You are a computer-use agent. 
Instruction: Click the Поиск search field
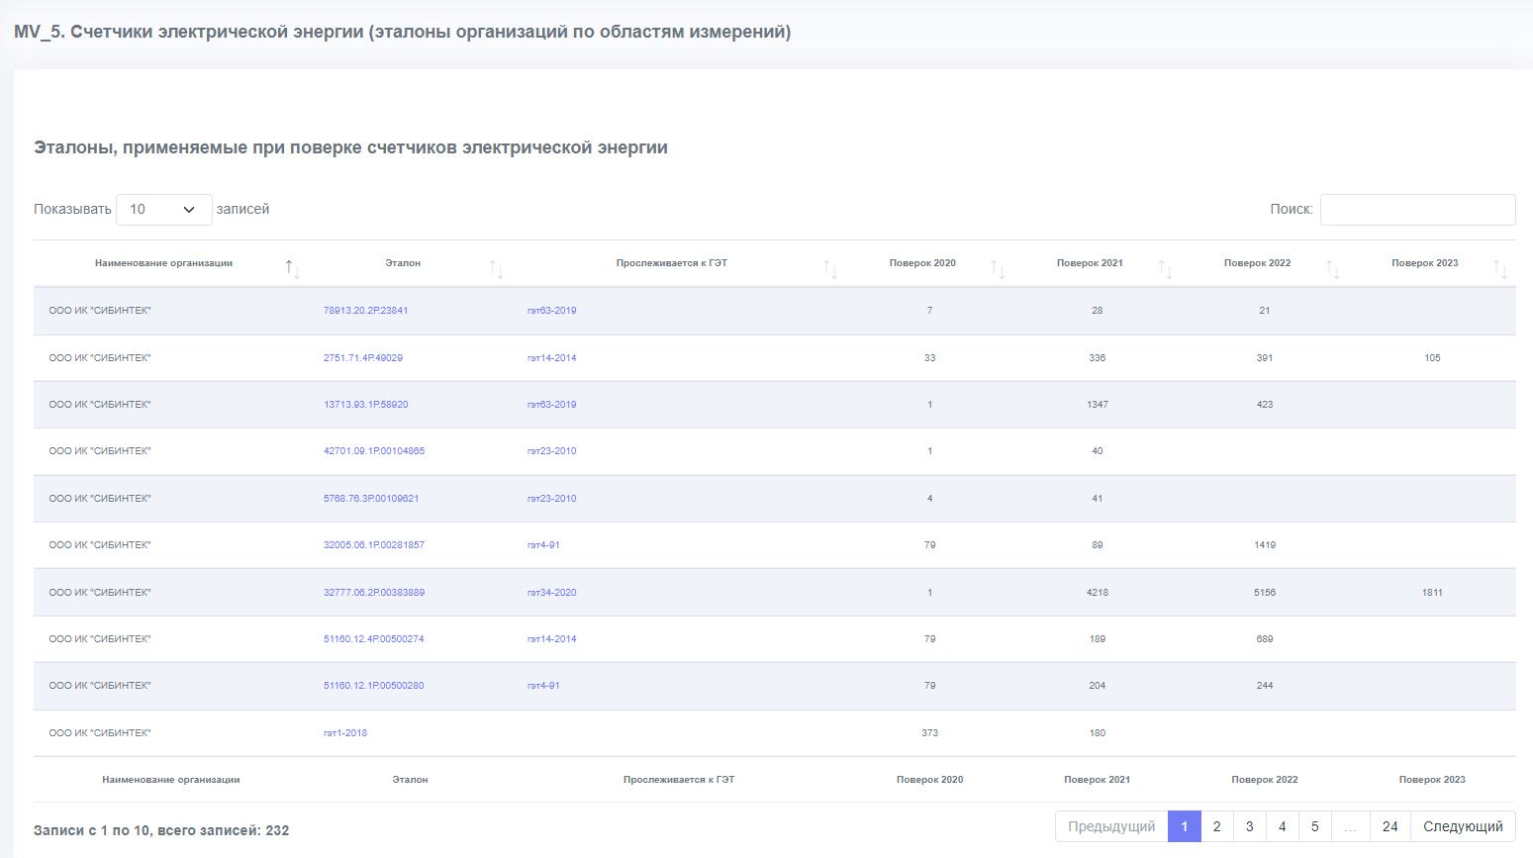1417,210
